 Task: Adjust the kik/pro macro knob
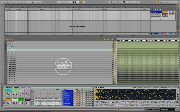(x=9, y=94)
